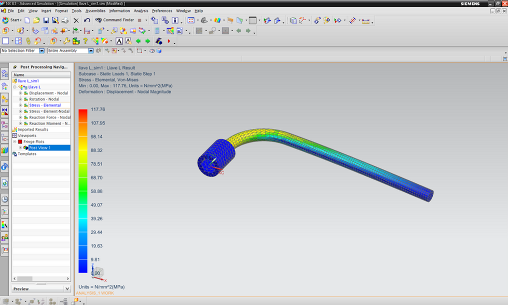Click the blue cylinder head of the model
Viewport: 508px width, 305px height.
[x=216, y=158]
